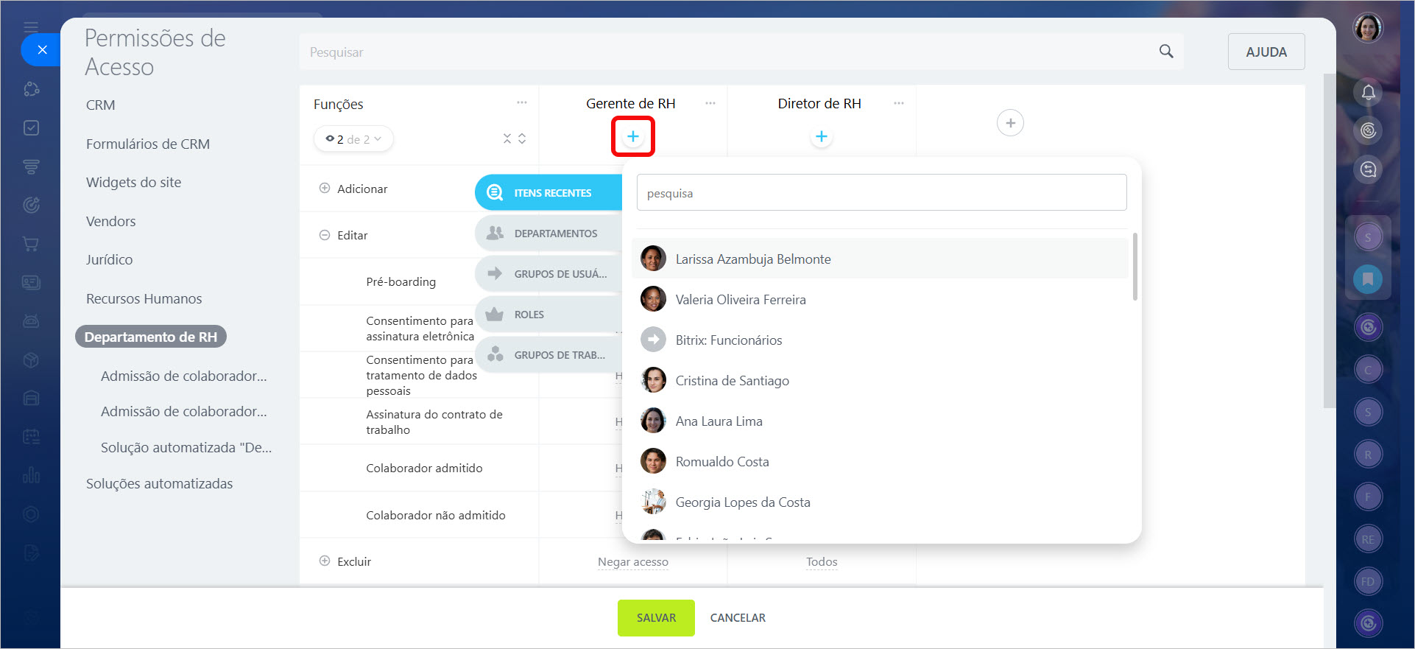Open the notifications bell icon
1415x649 pixels.
1368,92
